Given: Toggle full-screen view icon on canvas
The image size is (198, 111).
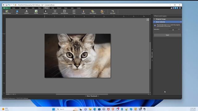Looking at the screenshot, I should coord(148,20).
